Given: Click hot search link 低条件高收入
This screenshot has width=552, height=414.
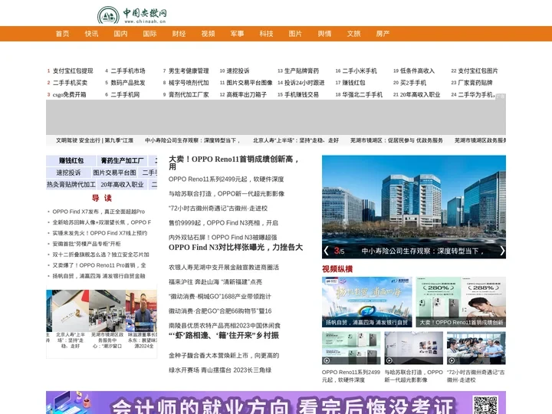Looking at the screenshot, I should pos(417,71).
